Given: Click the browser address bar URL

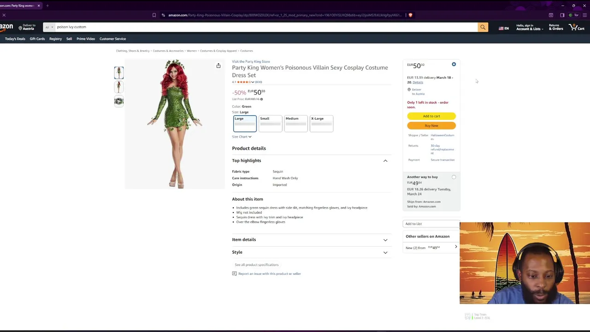Looking at the screenshot, I should (x=285, y=15).
